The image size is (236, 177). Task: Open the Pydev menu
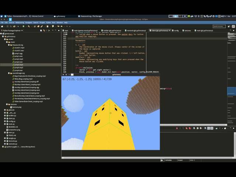pyautogui.click(x=48, y=22)
